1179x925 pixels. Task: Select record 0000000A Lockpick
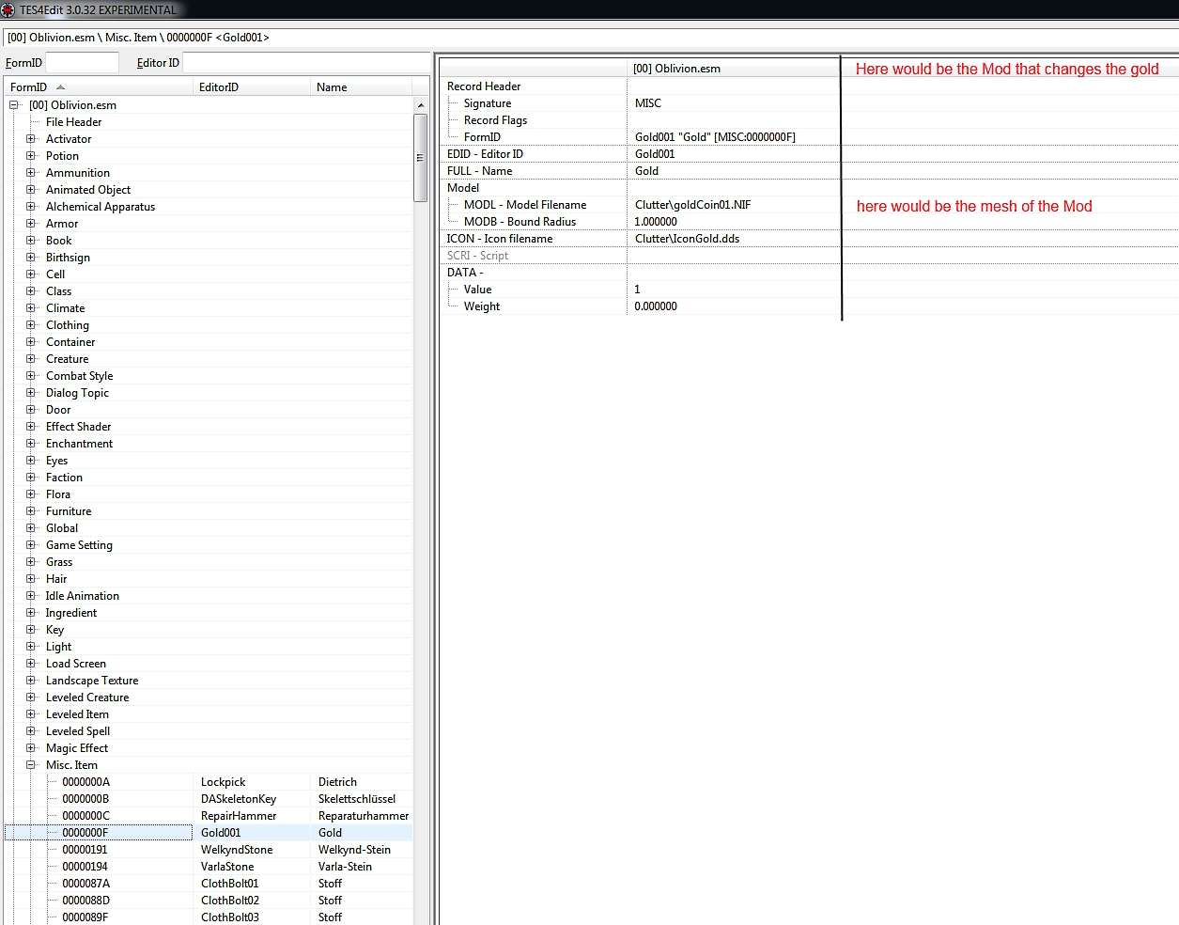209,782
